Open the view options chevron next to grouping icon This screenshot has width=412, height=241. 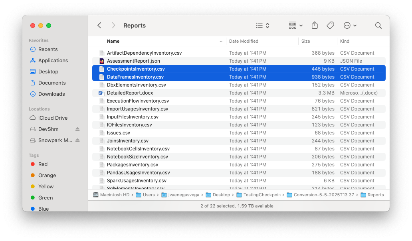click(300, 25)
